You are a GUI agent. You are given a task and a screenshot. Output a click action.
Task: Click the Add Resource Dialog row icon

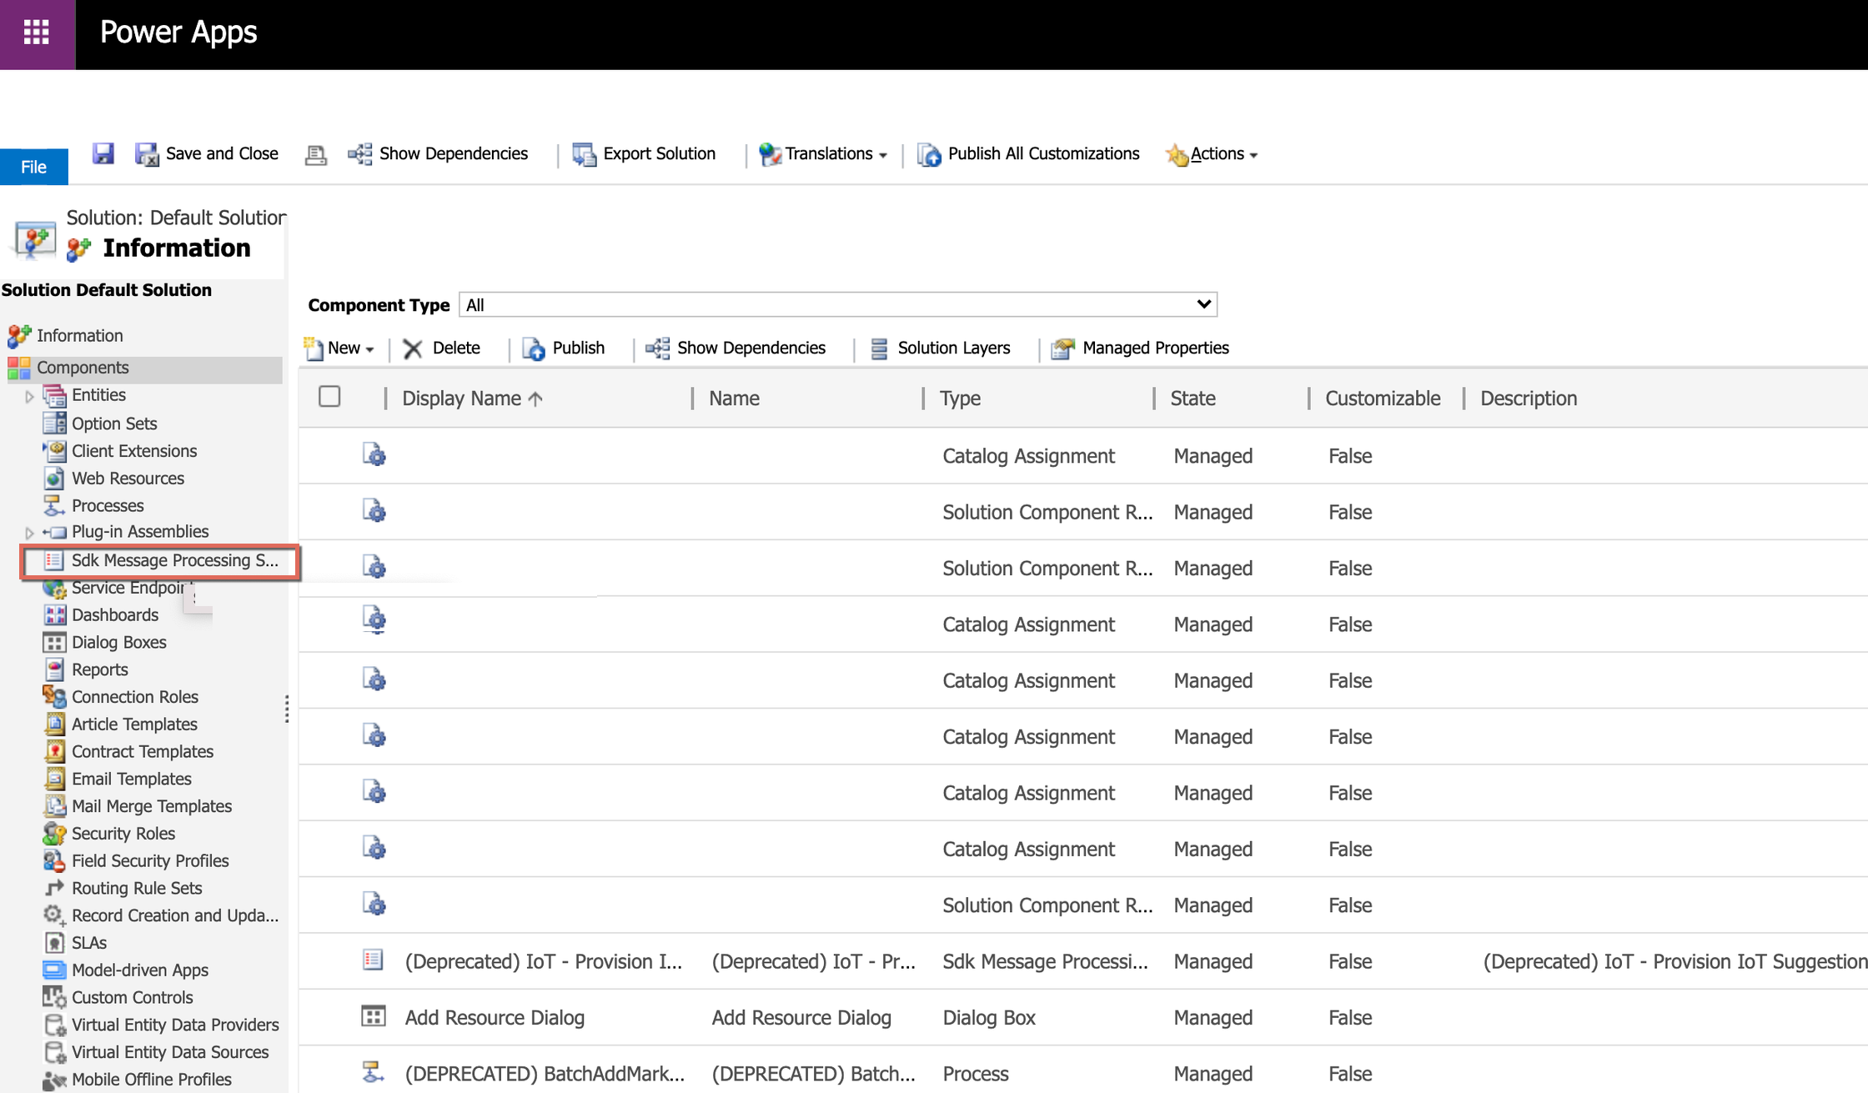coord(373,1016)
